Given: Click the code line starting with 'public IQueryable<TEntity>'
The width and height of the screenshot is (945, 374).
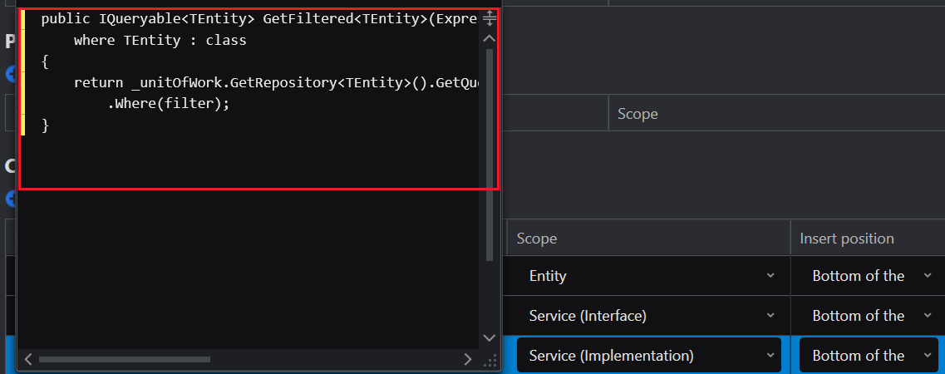Looking at the screenshot, I should coord(259,19).
